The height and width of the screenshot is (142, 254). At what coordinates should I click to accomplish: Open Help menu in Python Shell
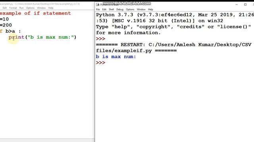pos(150,9)
